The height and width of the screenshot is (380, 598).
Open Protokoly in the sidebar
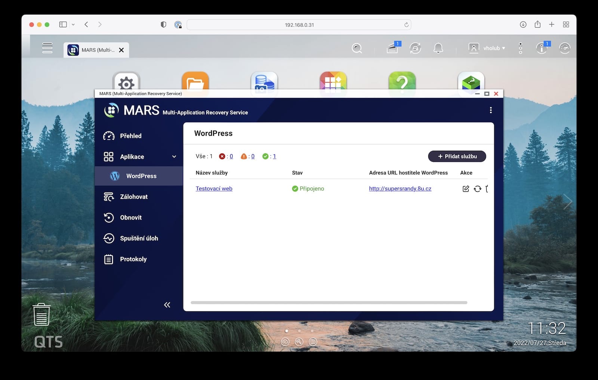click(x=133, y=259)
